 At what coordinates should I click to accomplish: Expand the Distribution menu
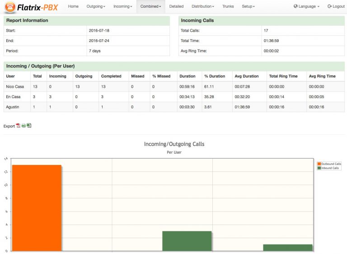[202, 6]
